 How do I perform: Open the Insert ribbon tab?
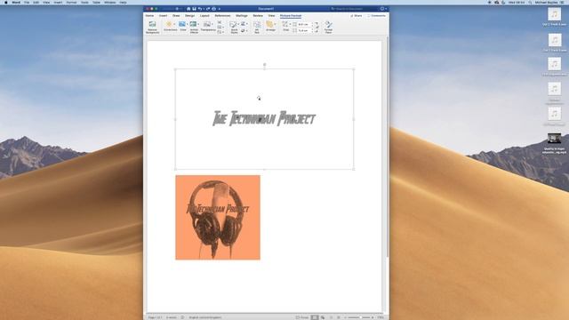163,16
